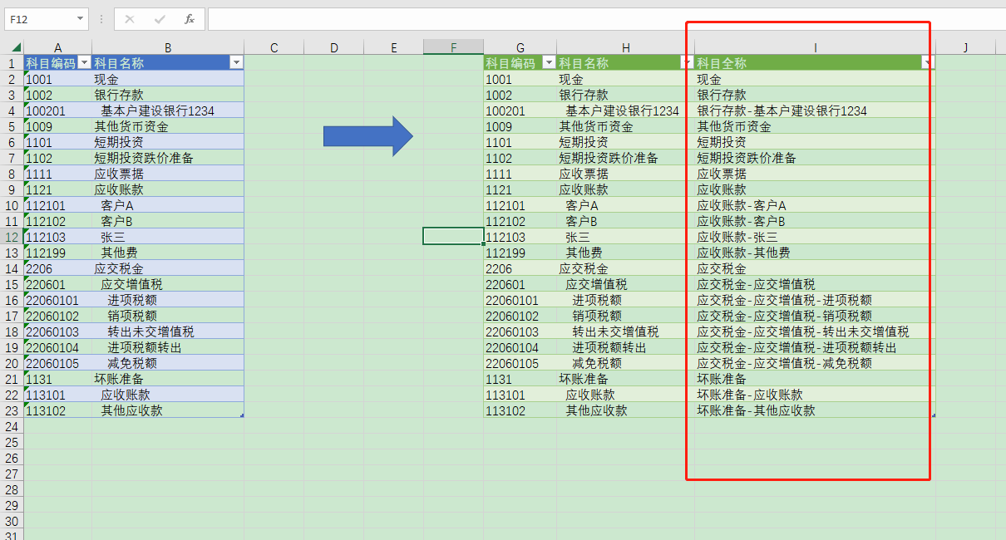Select column J header

click(965, 48)
